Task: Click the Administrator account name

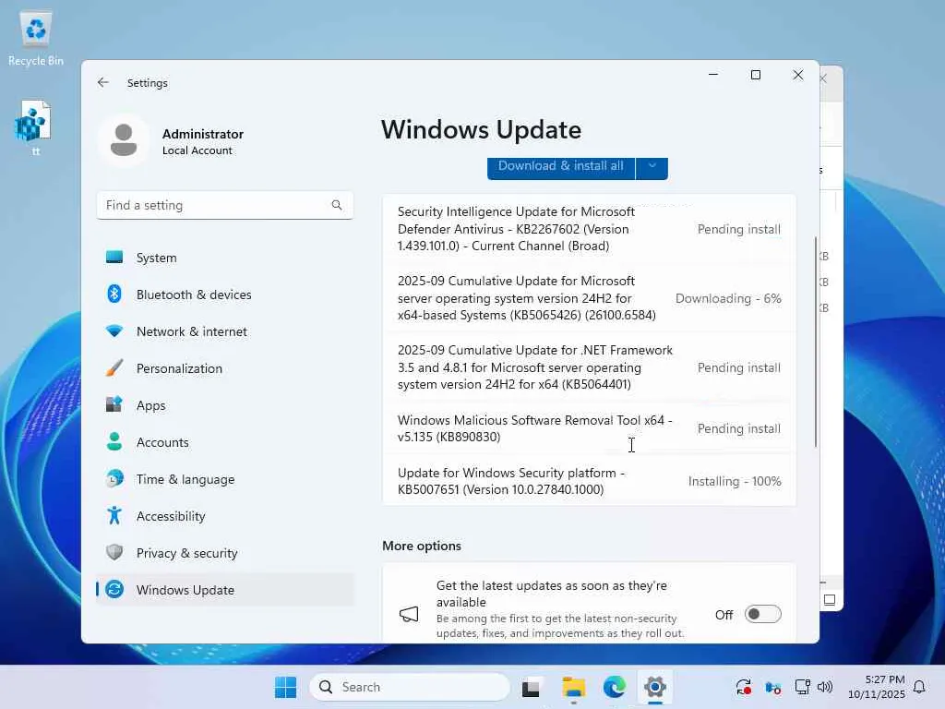Action: [x=202, y=134]
